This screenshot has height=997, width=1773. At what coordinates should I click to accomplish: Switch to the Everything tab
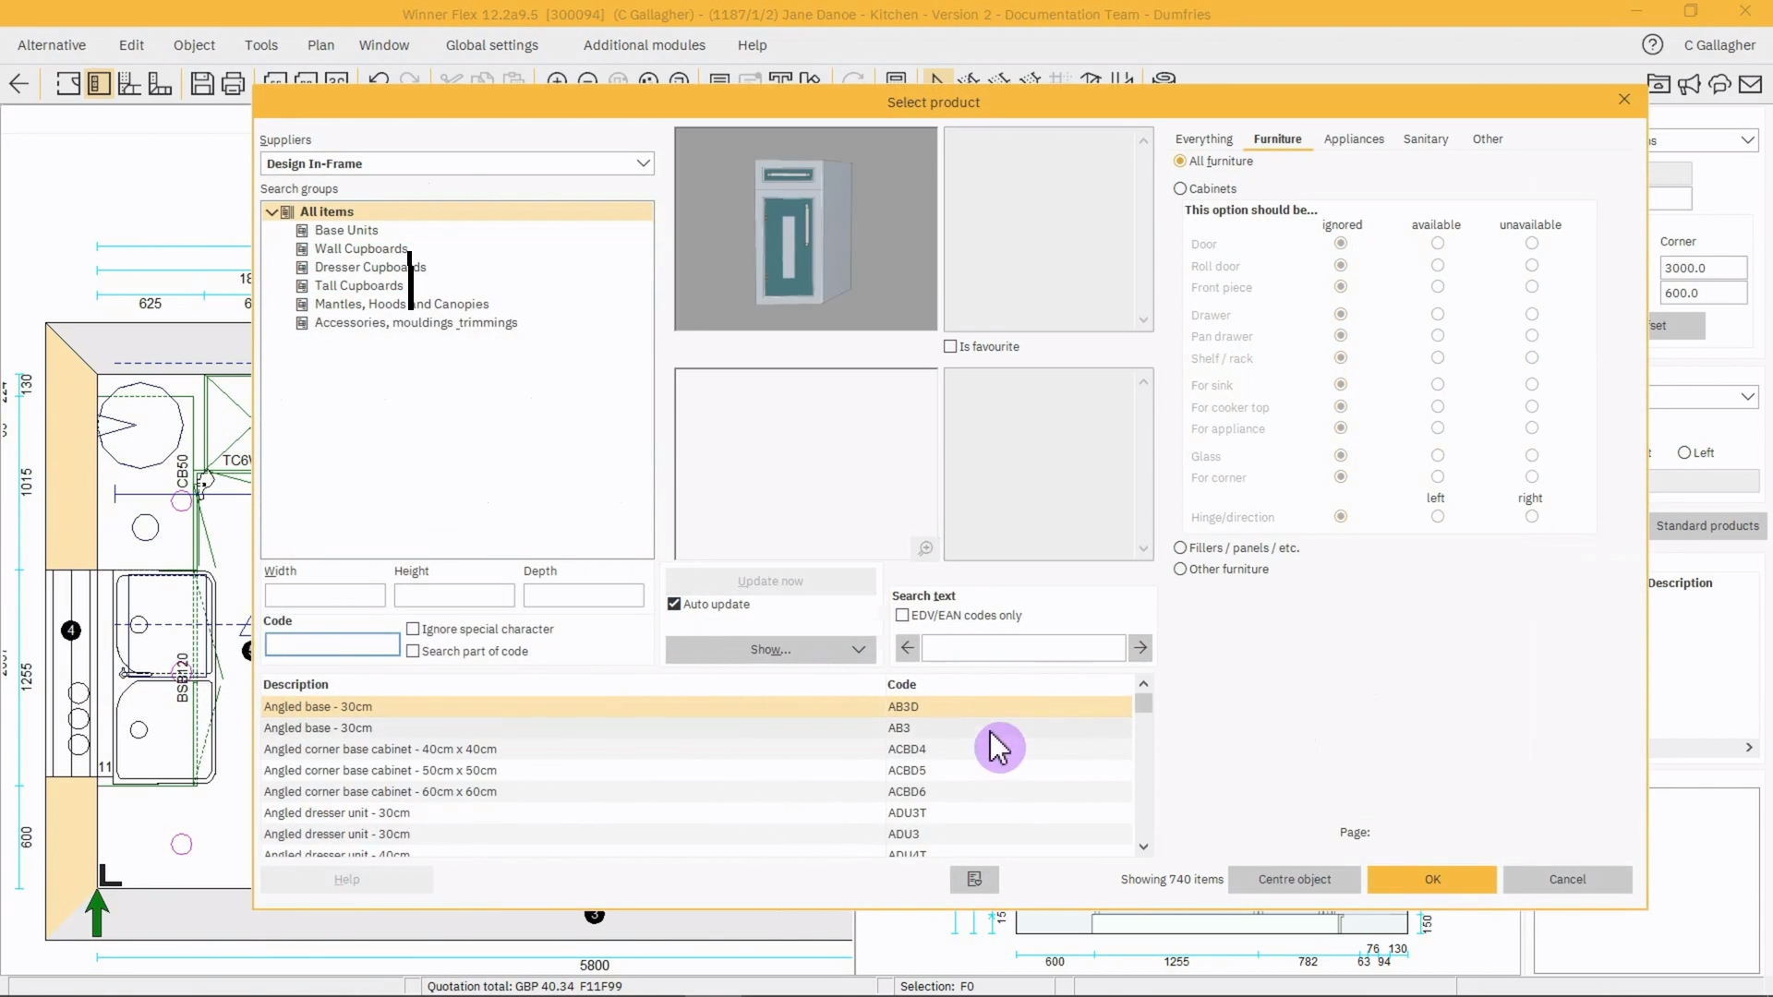(x=1203, y=139)
